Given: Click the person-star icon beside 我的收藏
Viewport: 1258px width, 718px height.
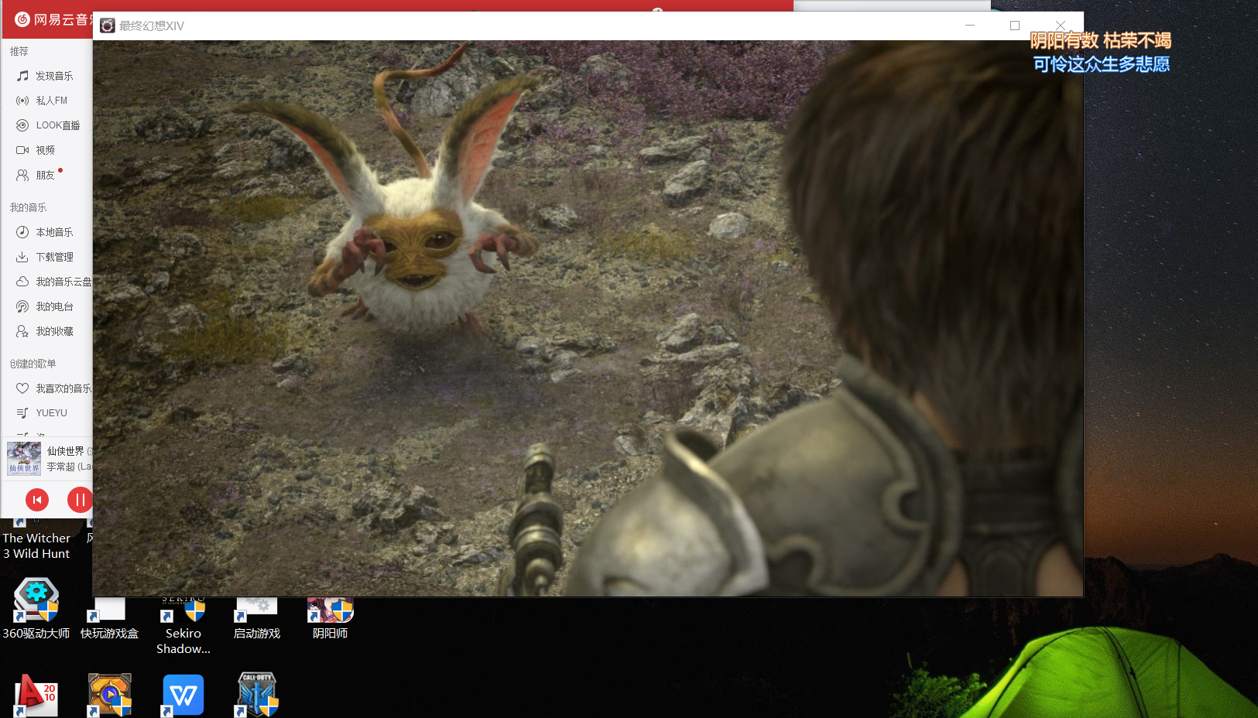Looking at the screenshot, I should [22, 331].
